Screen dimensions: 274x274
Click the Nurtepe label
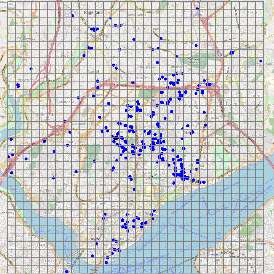click(x=62, y=55)
